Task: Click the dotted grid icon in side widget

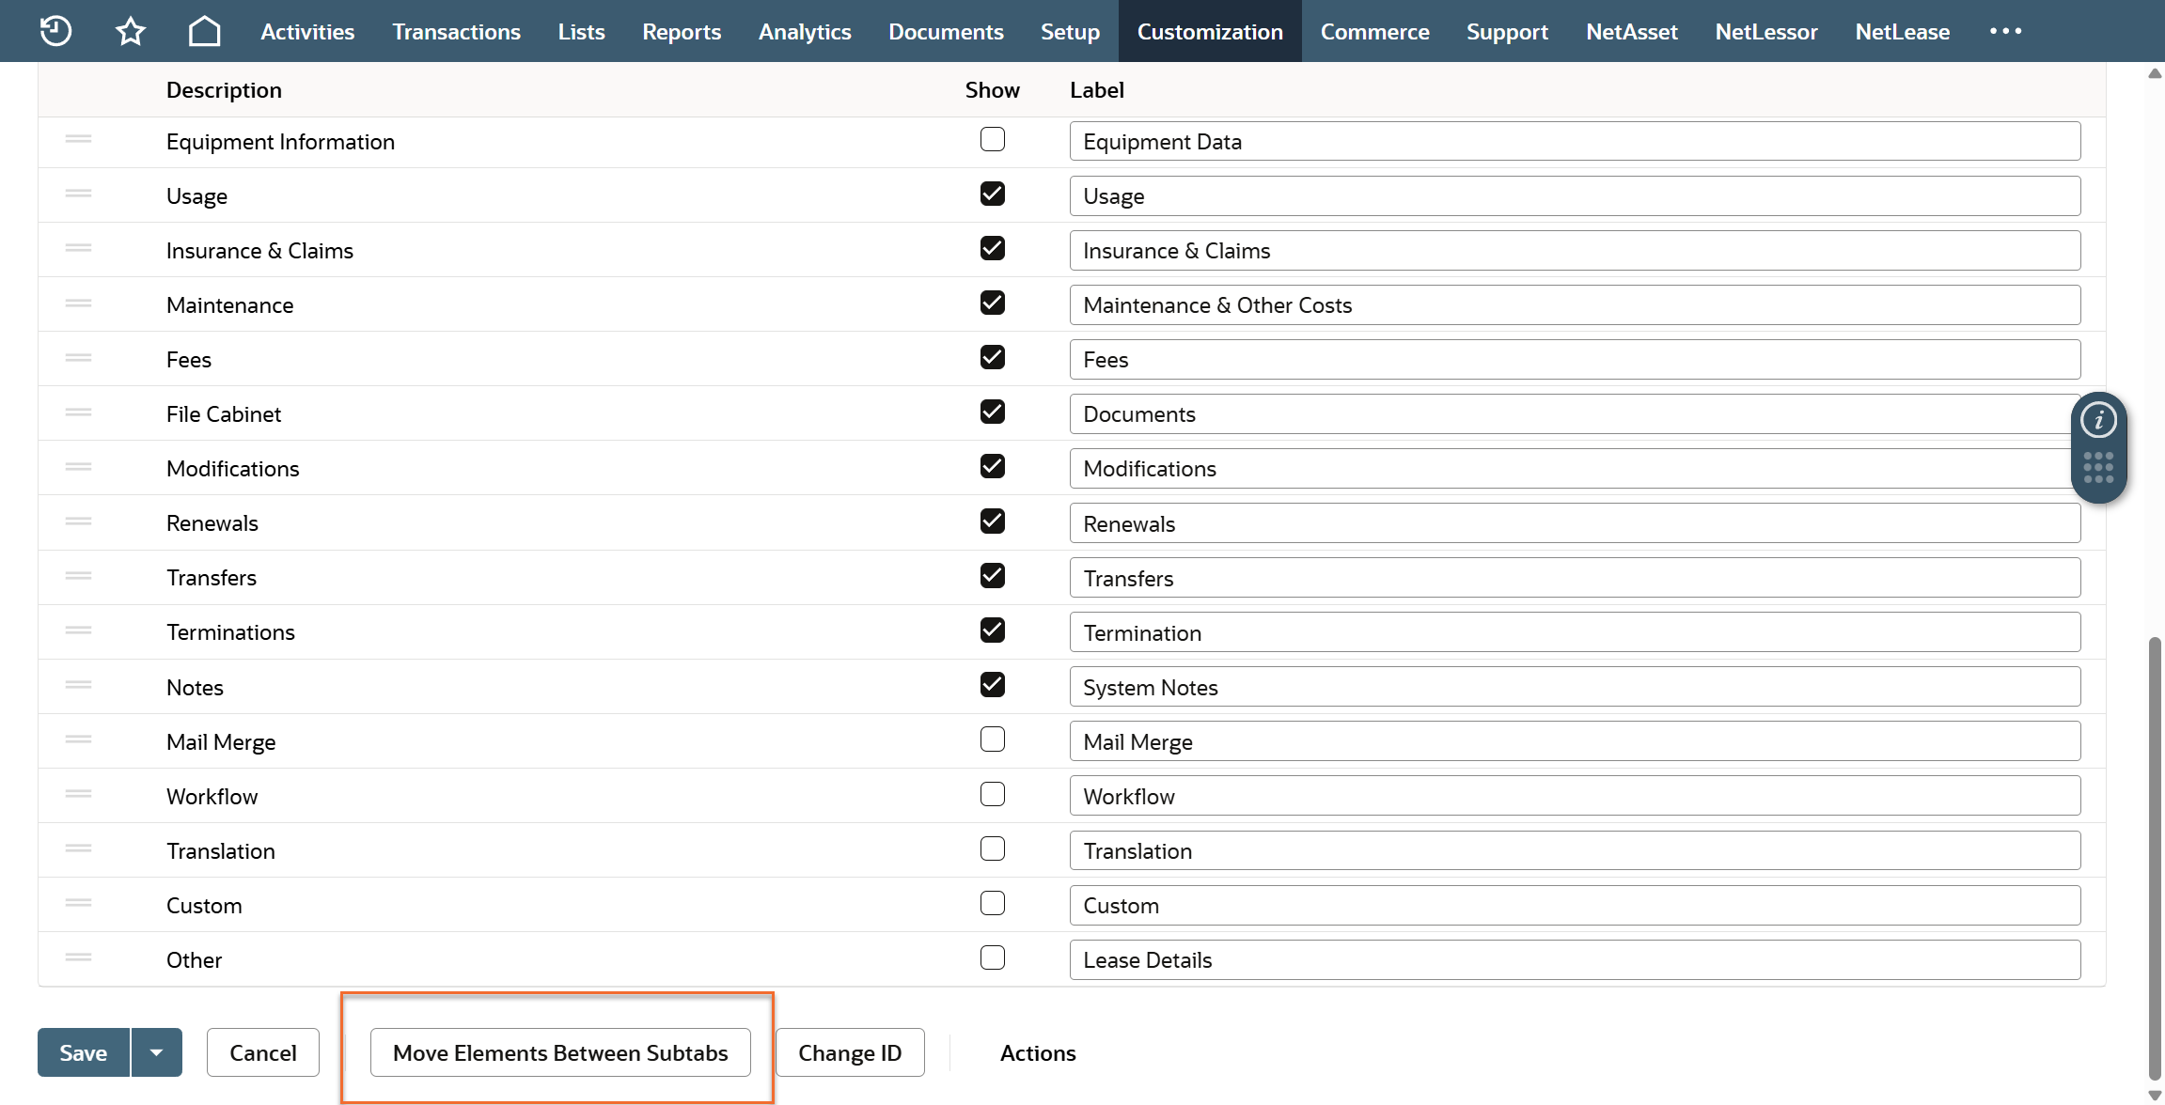Action: pyautogui.click(x=2098, y=467)
